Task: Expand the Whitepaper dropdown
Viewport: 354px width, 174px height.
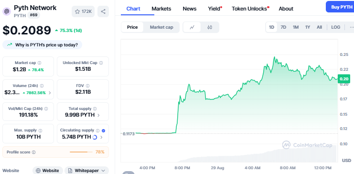Action: point(86,171)
